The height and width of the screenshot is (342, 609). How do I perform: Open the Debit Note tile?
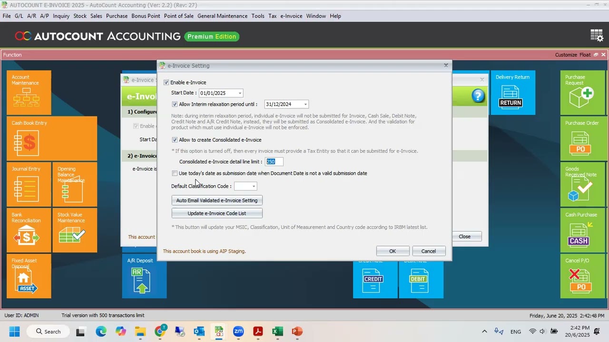point(421,280)
